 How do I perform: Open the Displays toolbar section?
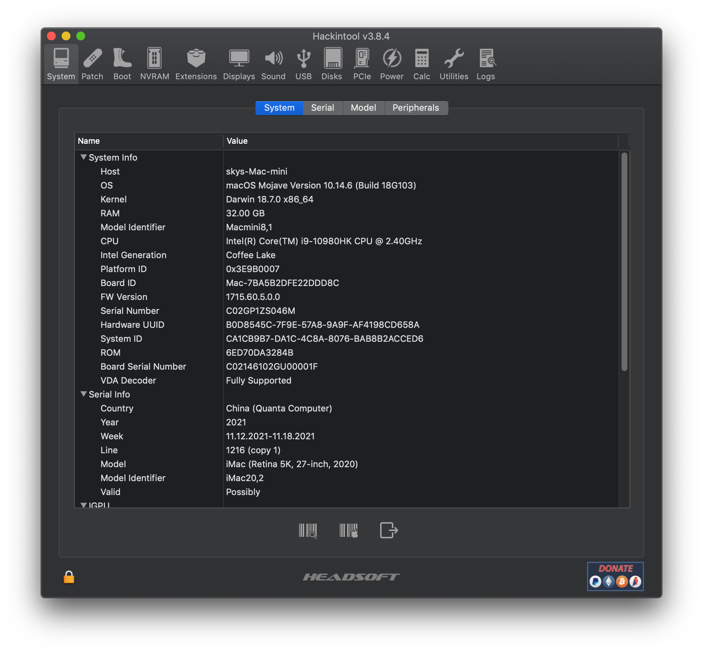click(x=239, y=64)
